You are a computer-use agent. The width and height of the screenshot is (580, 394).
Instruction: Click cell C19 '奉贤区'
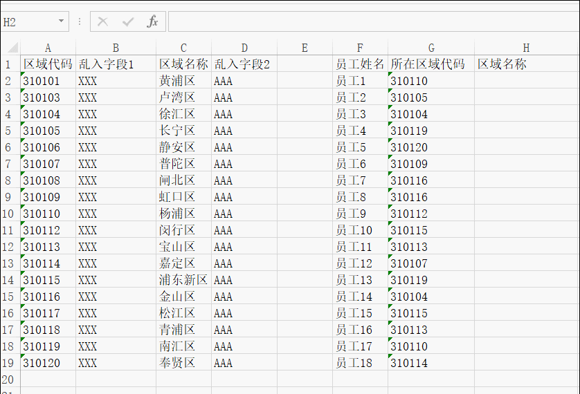tap(184, 363)
